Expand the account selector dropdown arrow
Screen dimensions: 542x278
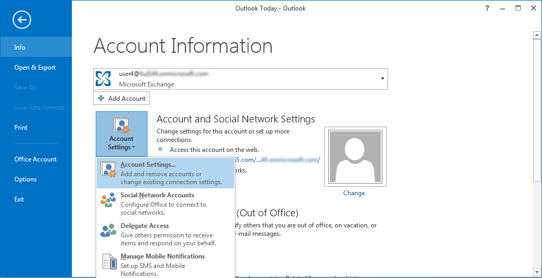382,79
